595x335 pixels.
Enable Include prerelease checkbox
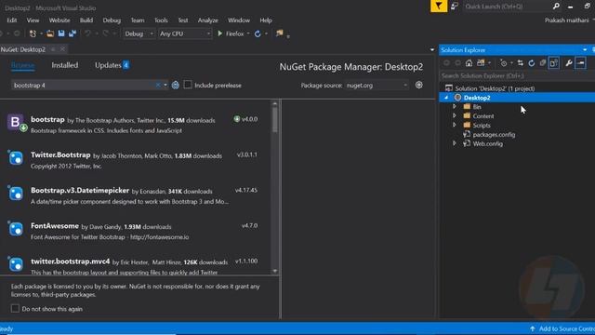pos(188,85)
